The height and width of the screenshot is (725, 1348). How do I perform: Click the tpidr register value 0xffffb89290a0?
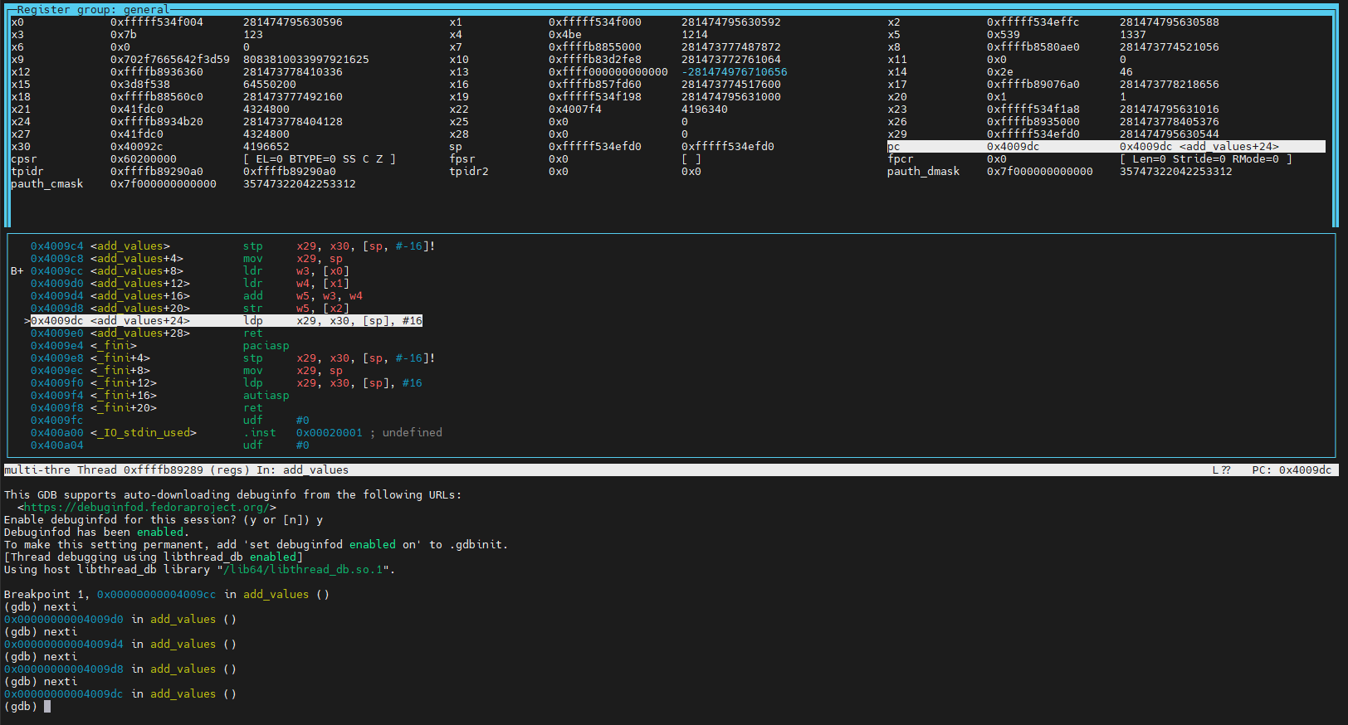point(157,172)
